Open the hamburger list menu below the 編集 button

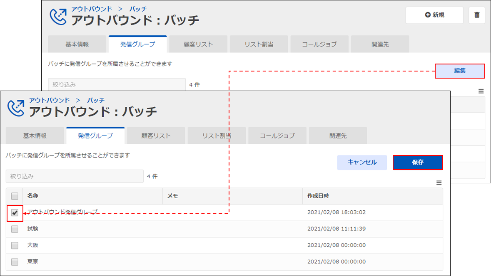pyautogui.click(x=481, y=91)
